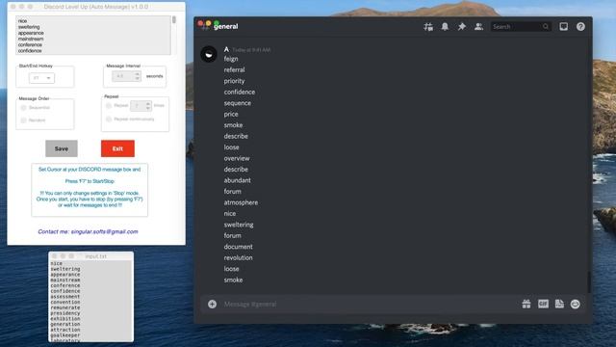The image size is (616, 347).
Task: Click the 'abundant' message in Discord
Action: pos(238,180)
